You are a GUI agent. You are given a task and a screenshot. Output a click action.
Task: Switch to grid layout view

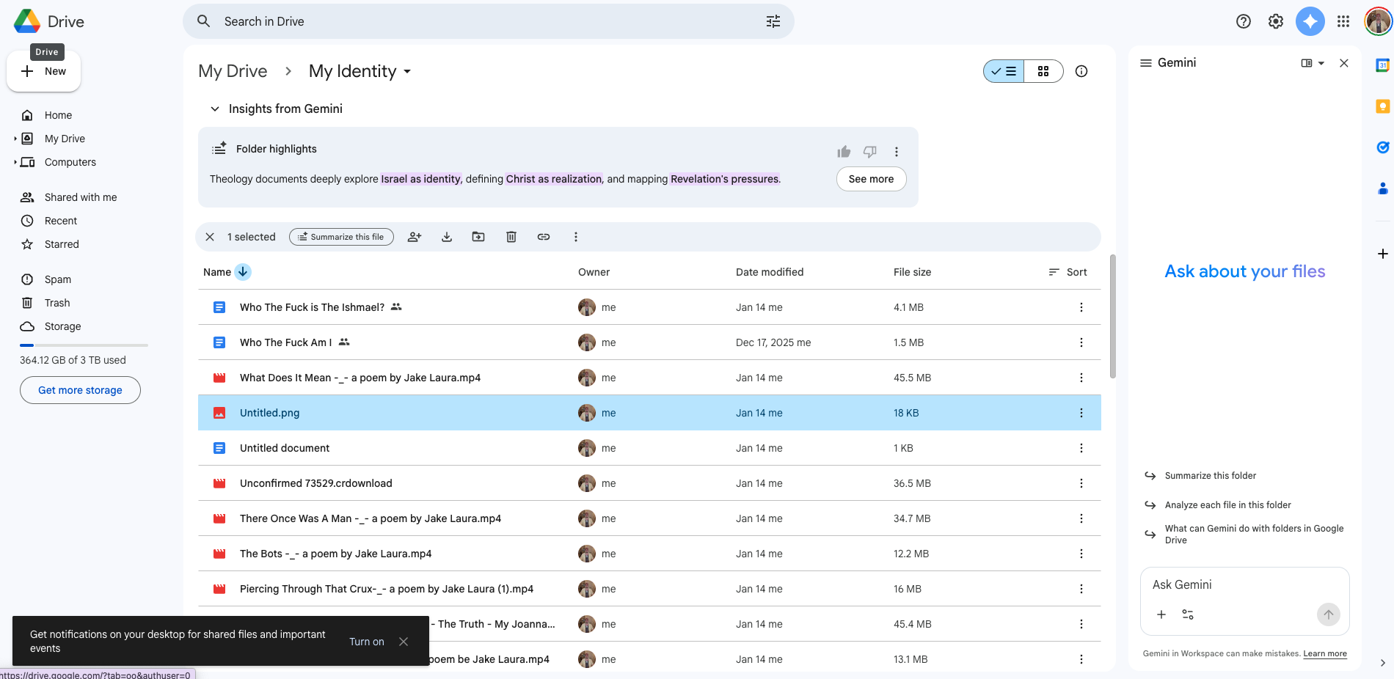[1043, 71]
